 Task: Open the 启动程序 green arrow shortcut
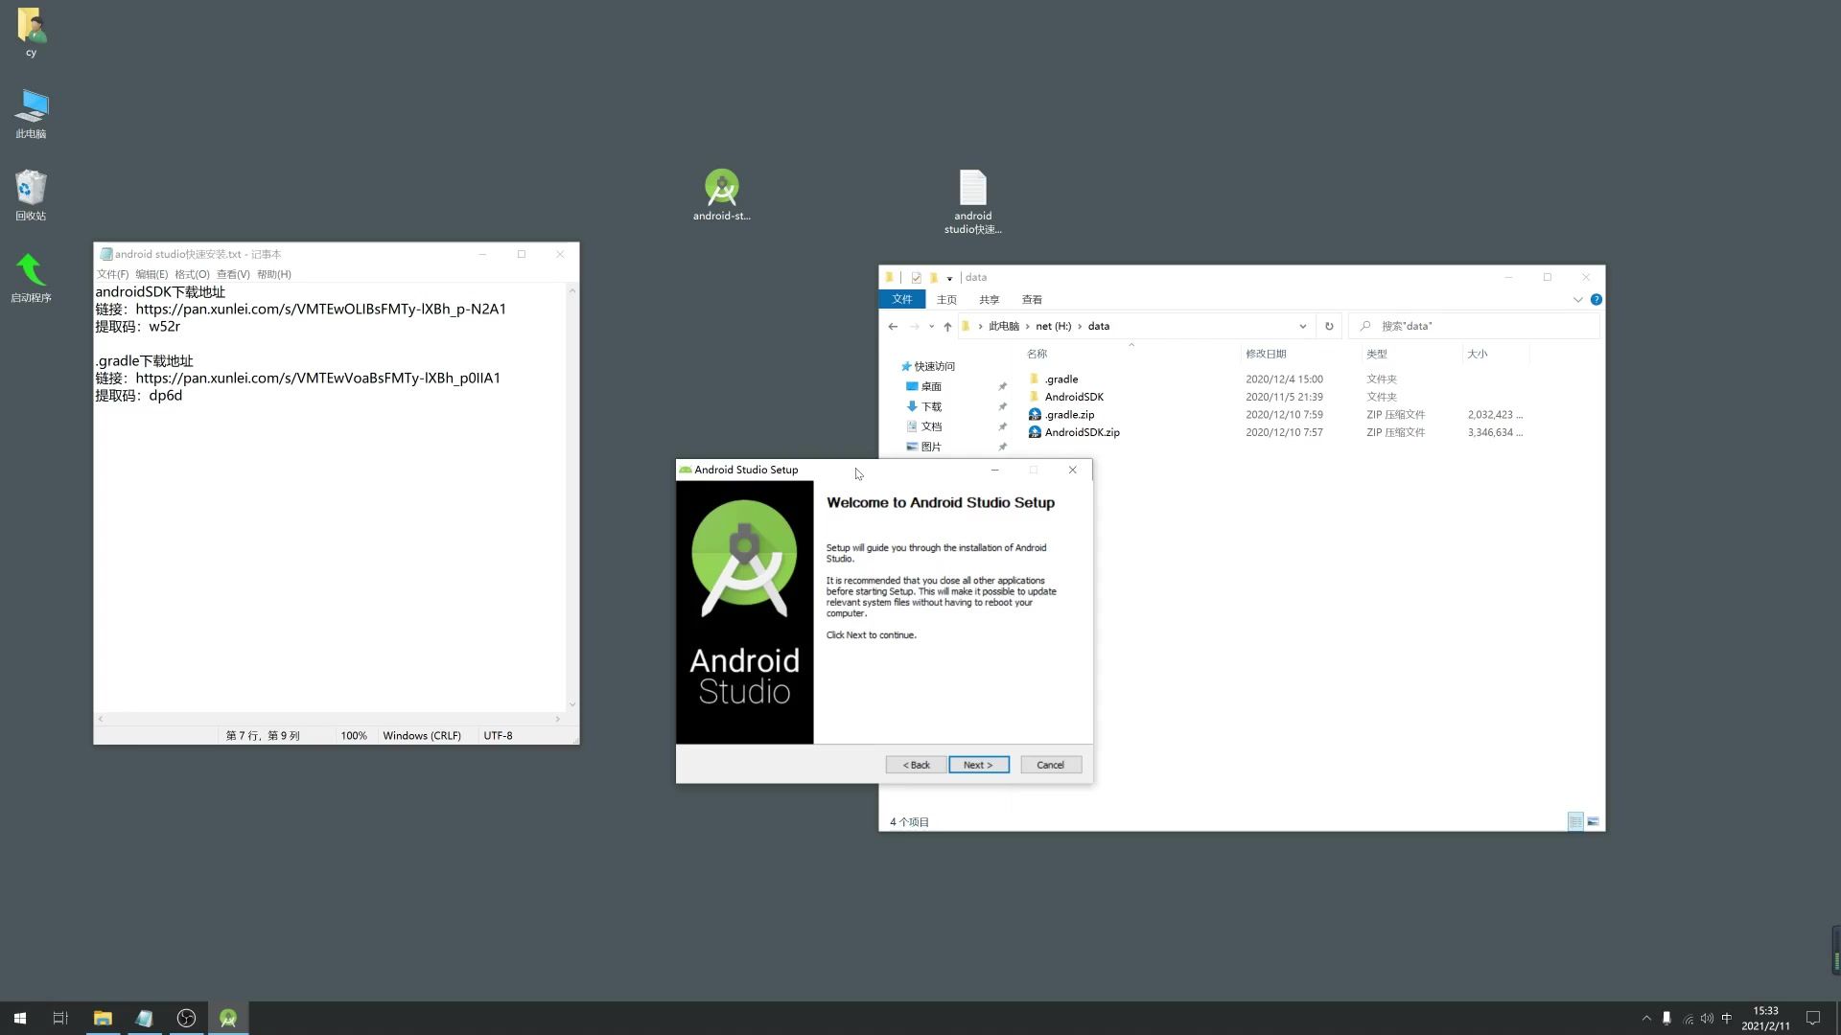[x=31, y=278]
